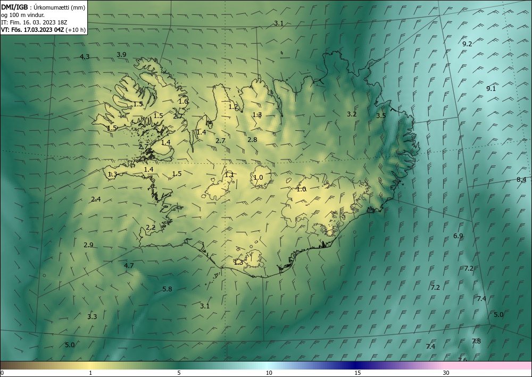Click the 9.2 value over the ocean
The width and height of the screenshot is (532, 377).
[x=467, y=44]
